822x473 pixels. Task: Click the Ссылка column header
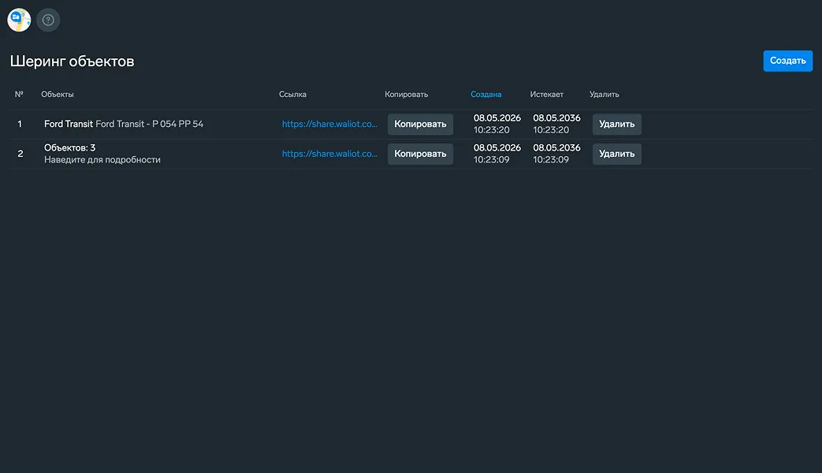point(292,95)
